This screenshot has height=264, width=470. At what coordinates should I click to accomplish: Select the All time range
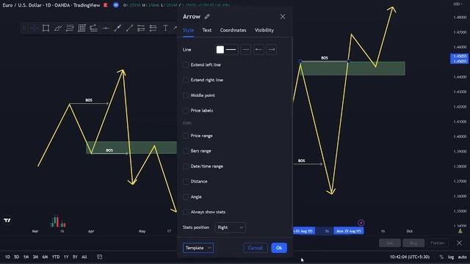[x=84, y=257]
